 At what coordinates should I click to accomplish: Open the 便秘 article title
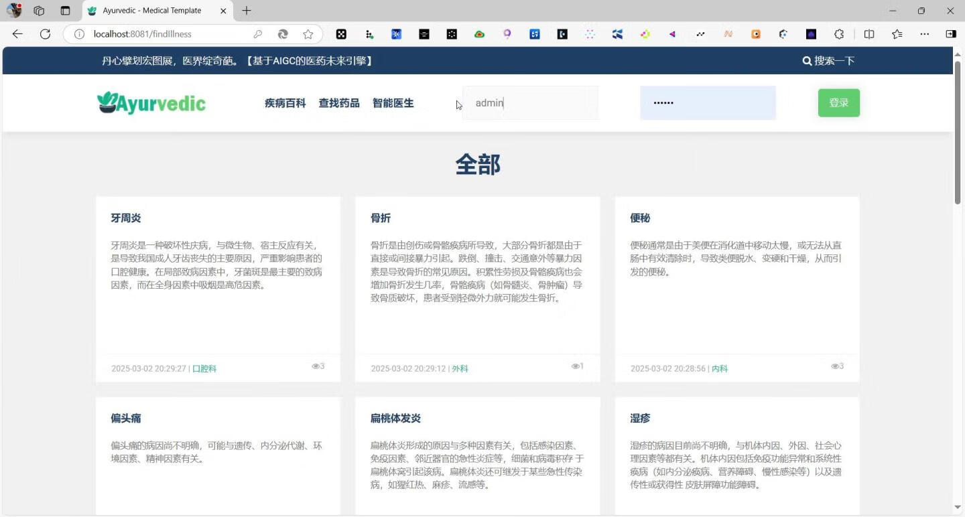(x=641, y=218)
